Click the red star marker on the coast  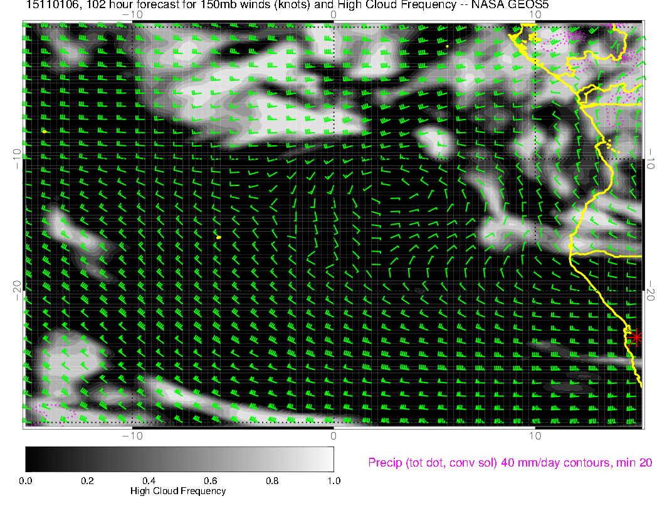[x=636, y=338]
